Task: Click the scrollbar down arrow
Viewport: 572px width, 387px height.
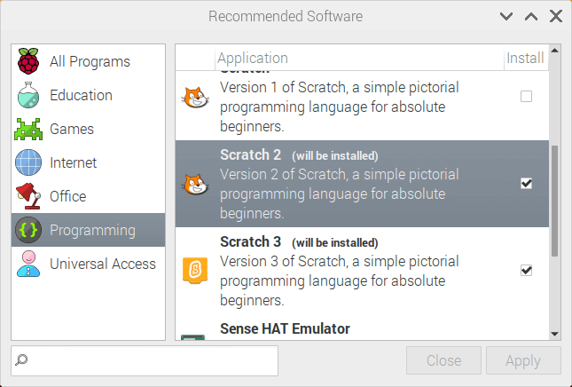Action: tap(555, 334)
